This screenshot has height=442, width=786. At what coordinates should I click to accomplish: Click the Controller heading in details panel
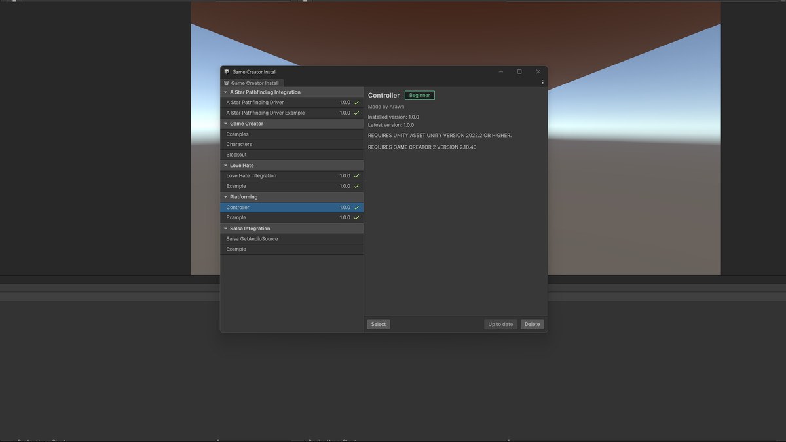[x=384, y=96]
